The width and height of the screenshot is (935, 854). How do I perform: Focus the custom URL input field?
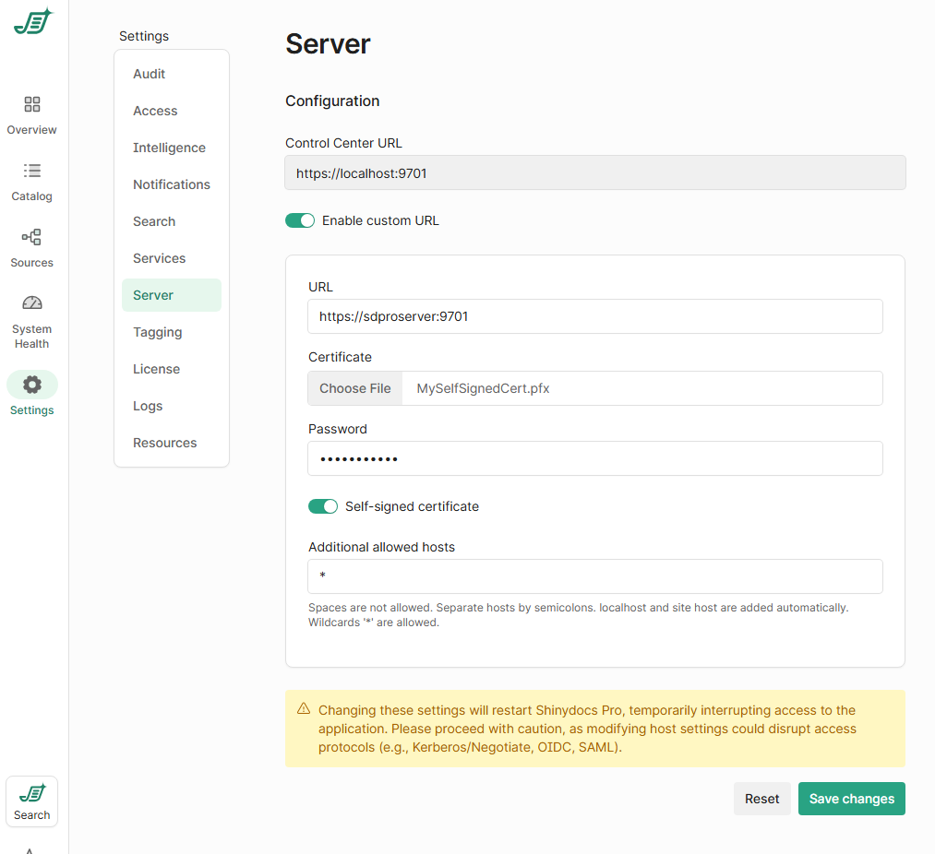coord(595,316)
